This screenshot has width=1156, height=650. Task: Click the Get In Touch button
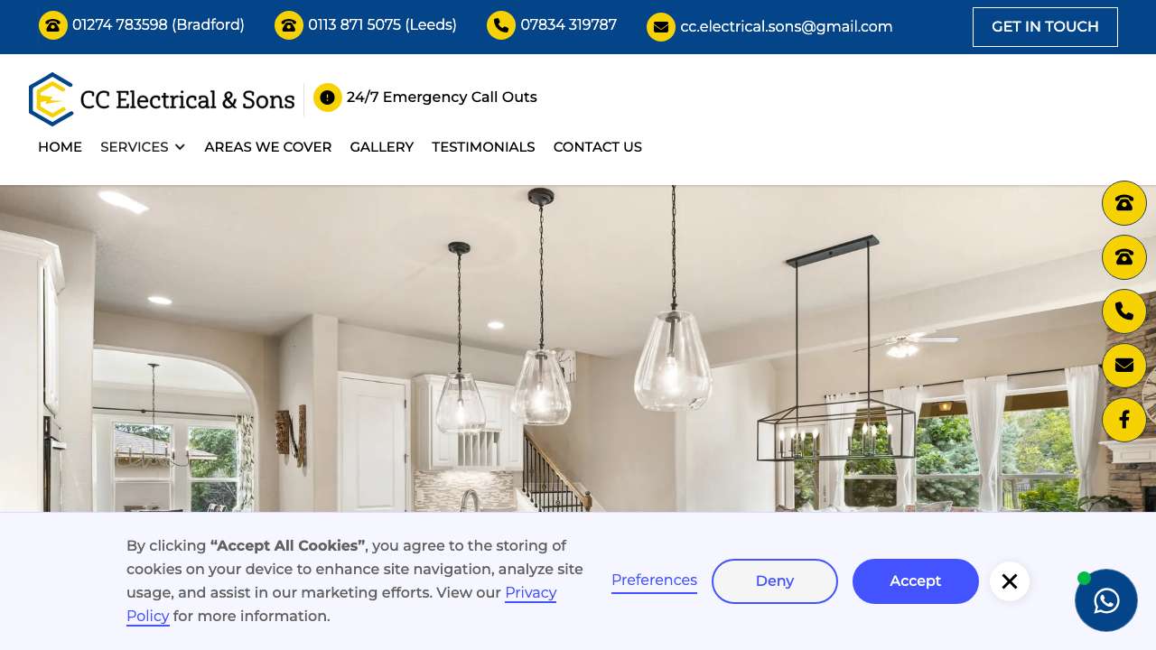click(x=1045, y=27)
